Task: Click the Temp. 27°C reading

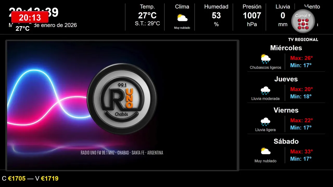Action: point(147,16)
